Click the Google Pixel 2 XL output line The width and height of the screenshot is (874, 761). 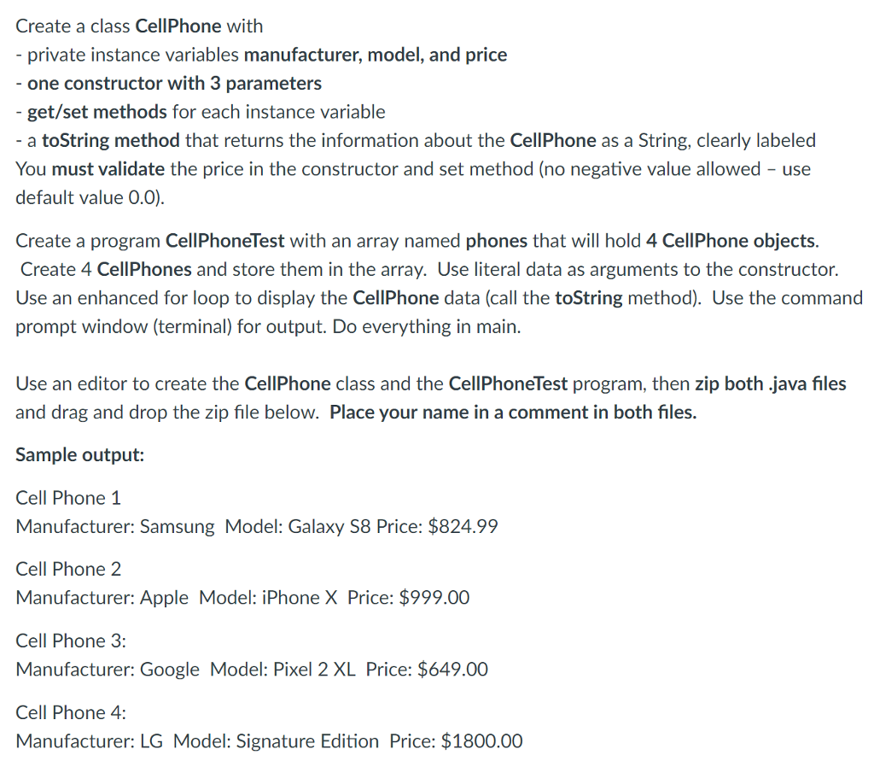(252, 669)
